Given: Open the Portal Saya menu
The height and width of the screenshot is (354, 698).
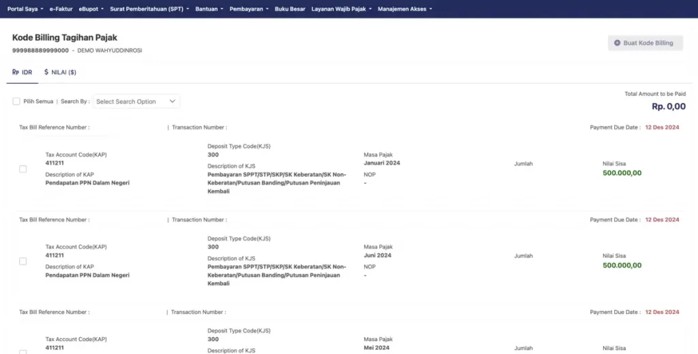Looking at the screenshot, I should 25,9.
